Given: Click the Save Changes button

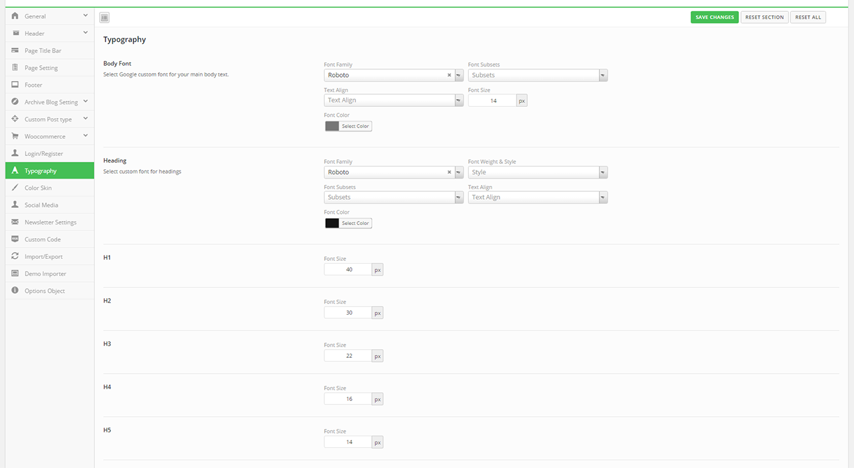Looking at the screenshot, I should pyautogui.click(x=715, y=17).
